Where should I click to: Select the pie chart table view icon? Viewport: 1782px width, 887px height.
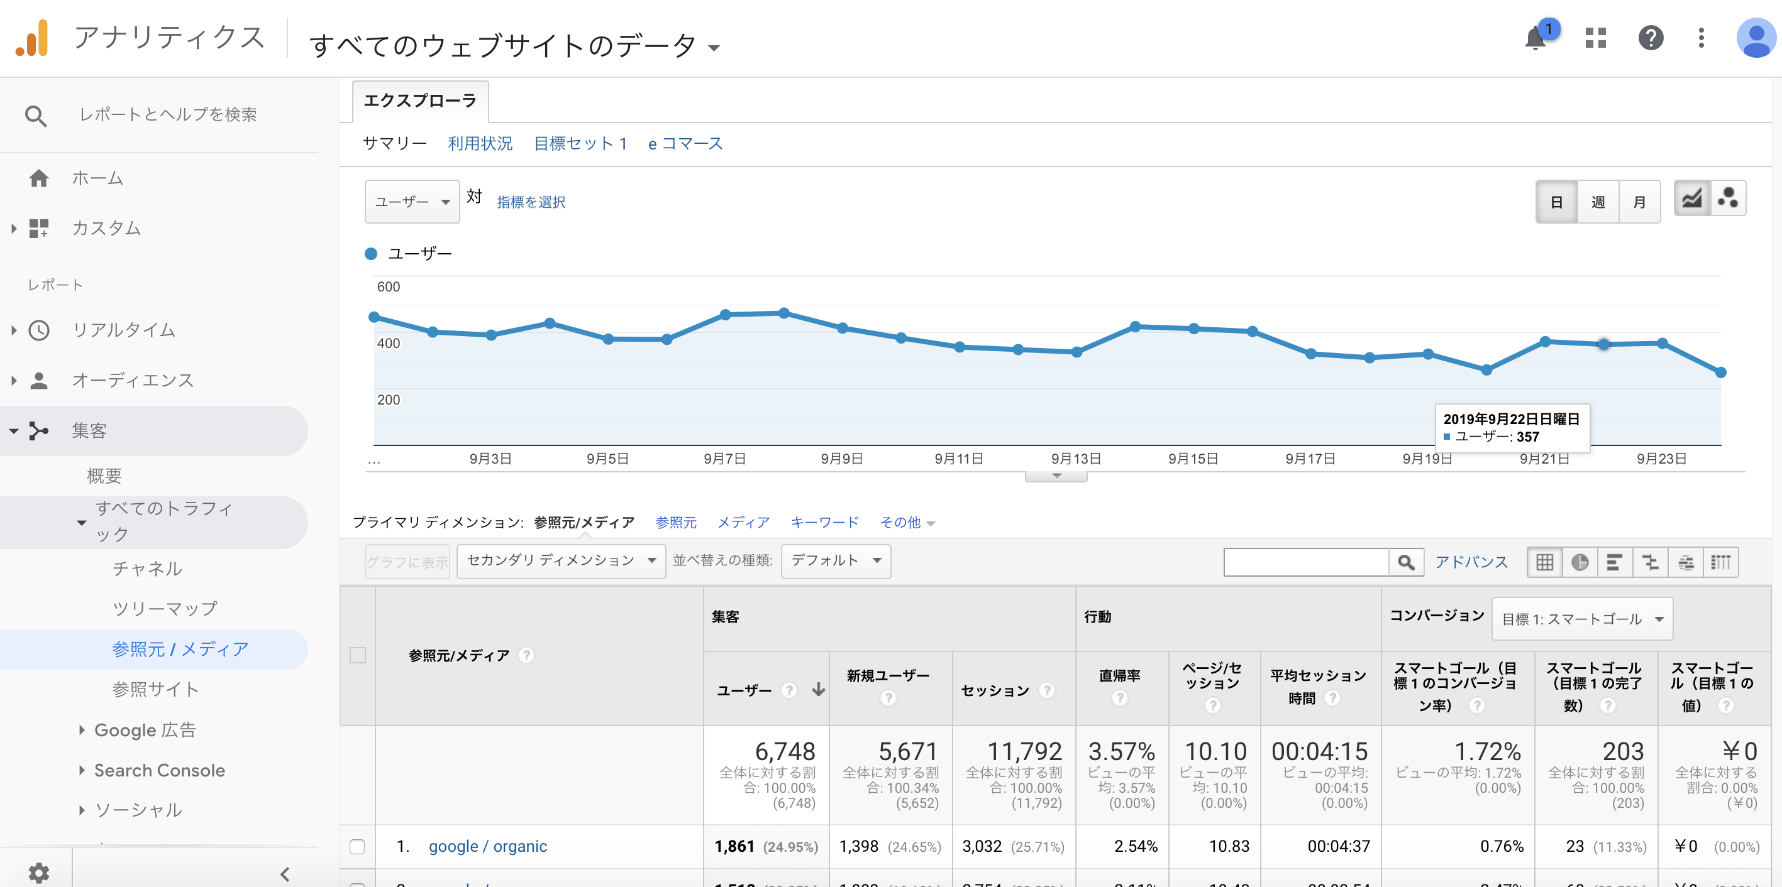(x=1580, y=562)
